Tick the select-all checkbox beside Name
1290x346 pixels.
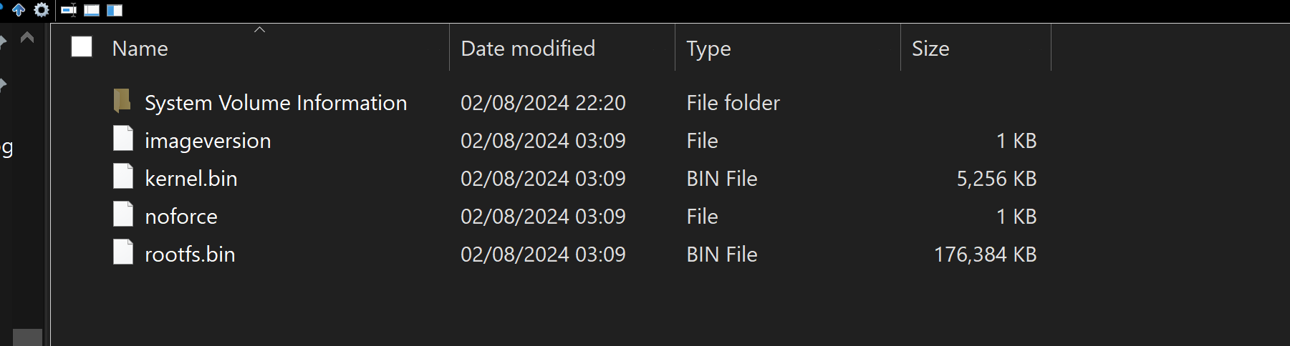(82, 47)
